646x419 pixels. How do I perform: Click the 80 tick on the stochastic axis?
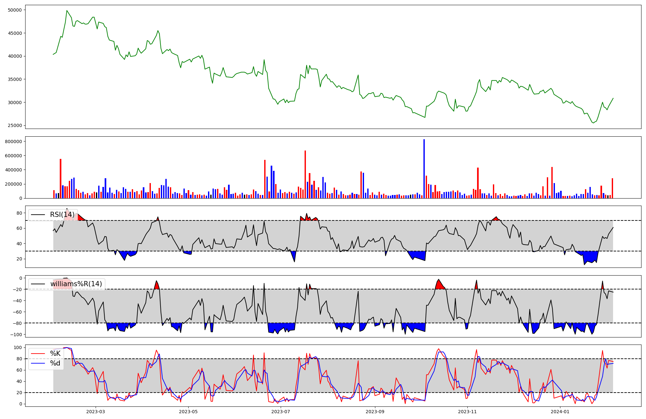tap(19, 359)
